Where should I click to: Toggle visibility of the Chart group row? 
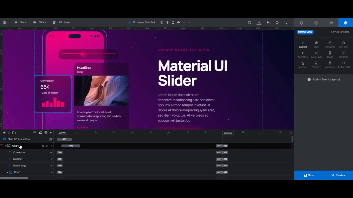pos(47,146)
